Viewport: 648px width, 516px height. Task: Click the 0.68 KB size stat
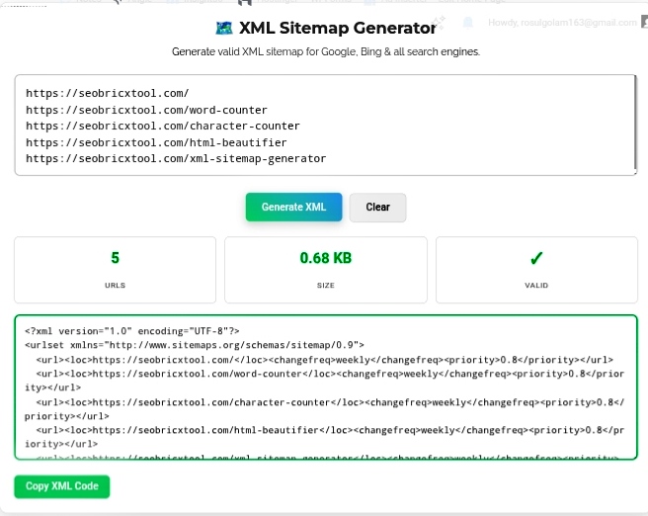326,258
